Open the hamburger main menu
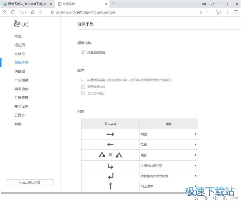 [x=236, y=12]
